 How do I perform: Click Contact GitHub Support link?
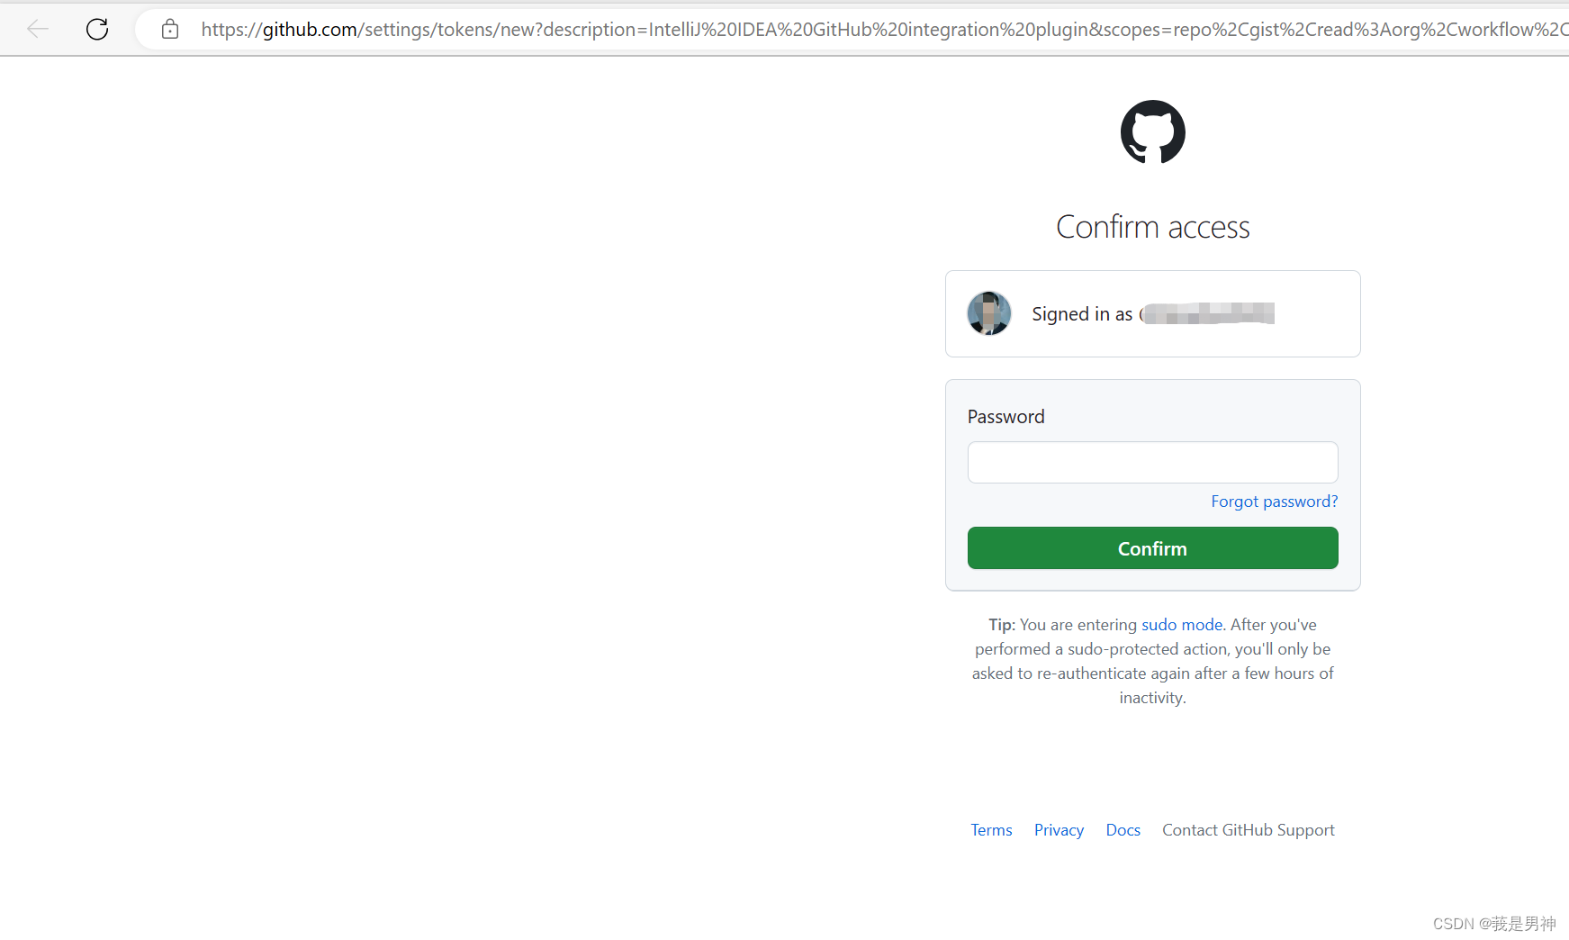(1248, 830)
